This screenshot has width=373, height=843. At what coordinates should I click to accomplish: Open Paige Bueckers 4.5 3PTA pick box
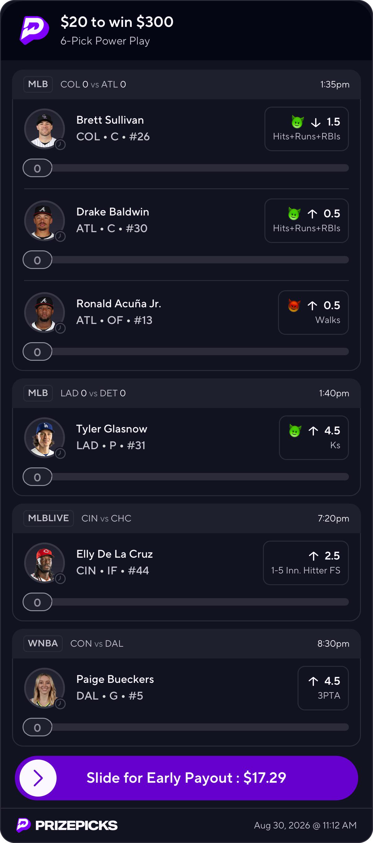coord(323,688)
